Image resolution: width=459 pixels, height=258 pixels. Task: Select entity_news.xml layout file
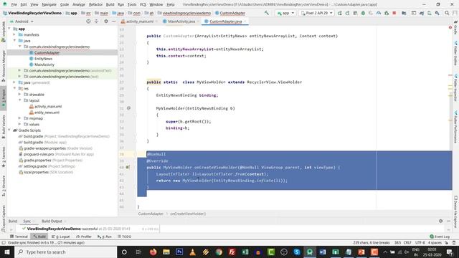point(47,113)
